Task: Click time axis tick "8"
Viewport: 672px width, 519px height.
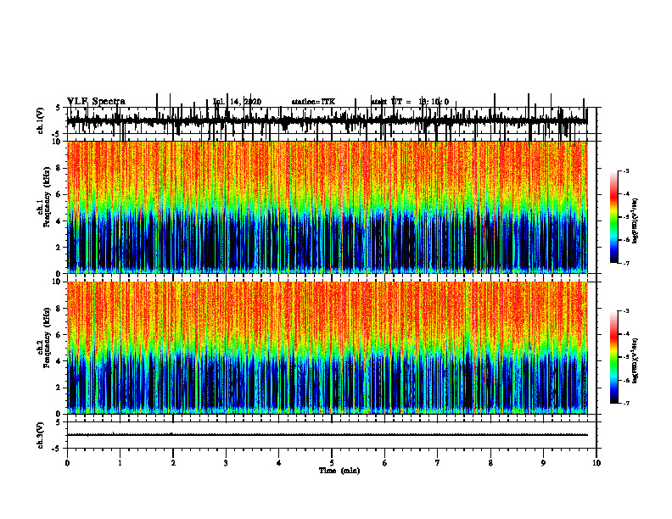Action: (x=490, y=463)
